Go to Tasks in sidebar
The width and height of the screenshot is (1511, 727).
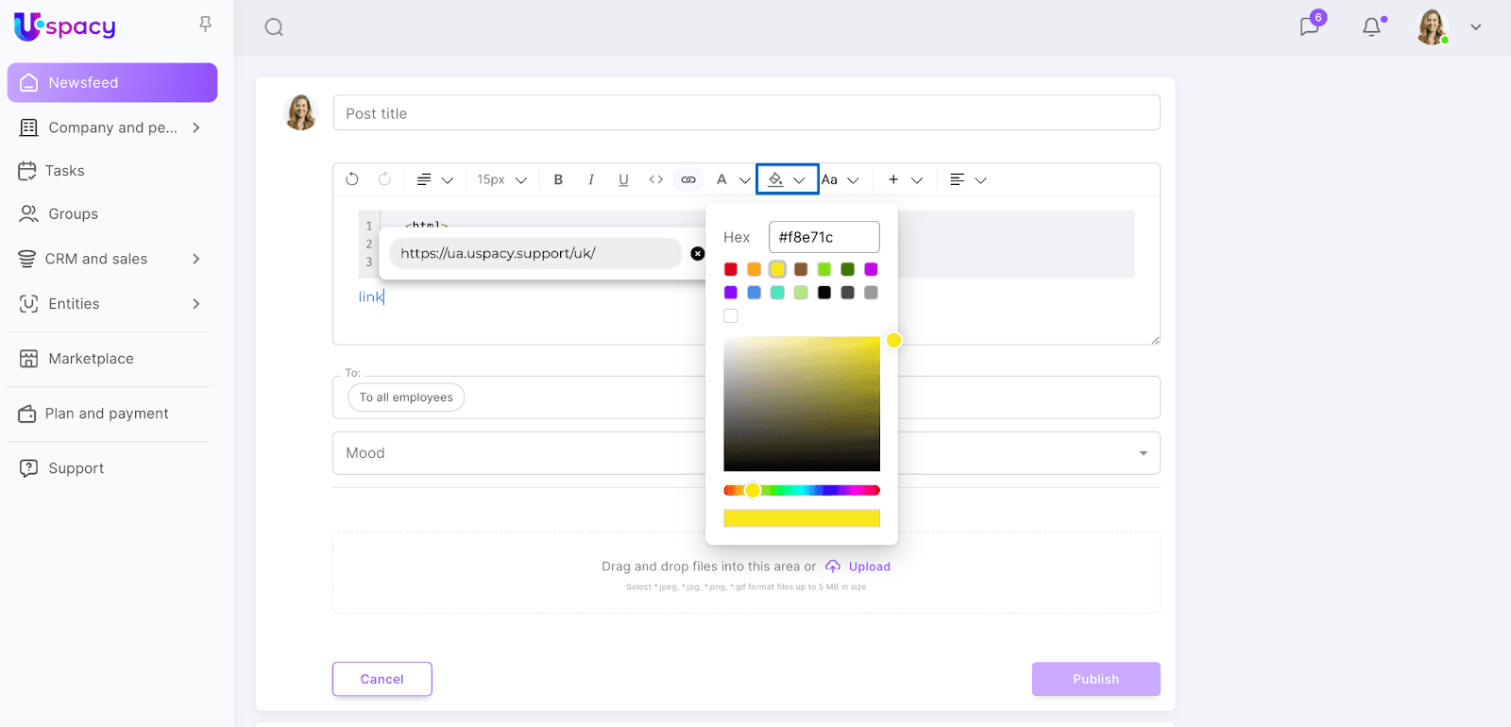64,171
